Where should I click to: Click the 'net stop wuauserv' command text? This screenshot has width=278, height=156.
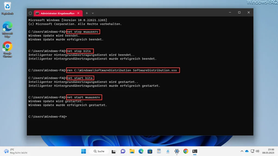pyautogui.click(x=83, y=32)
